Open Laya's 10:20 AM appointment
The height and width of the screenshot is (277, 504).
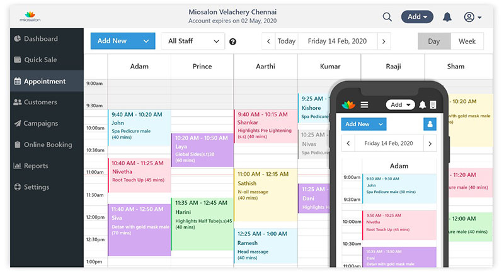[202, 150]
